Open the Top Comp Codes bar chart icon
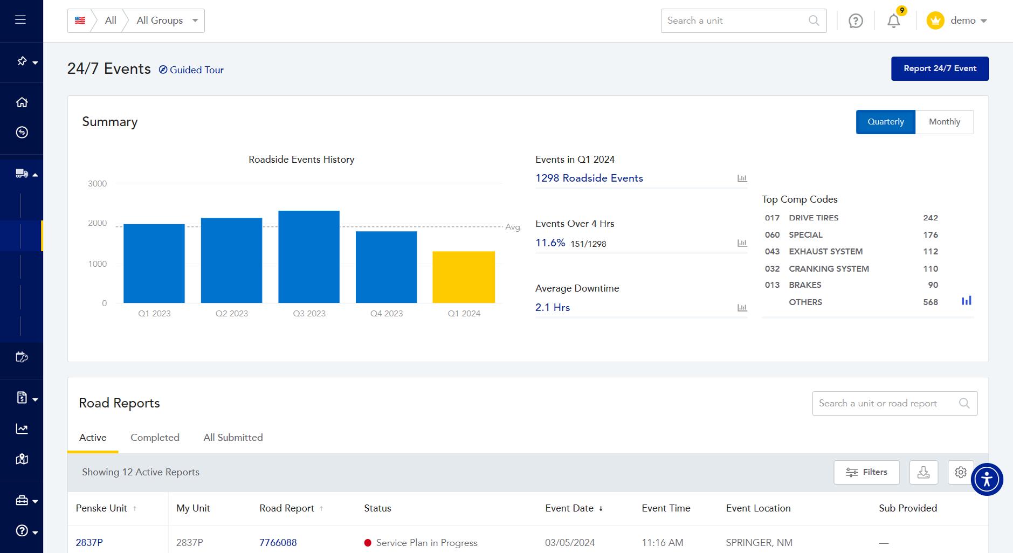The image size is (1013, 553). point(967,301)
